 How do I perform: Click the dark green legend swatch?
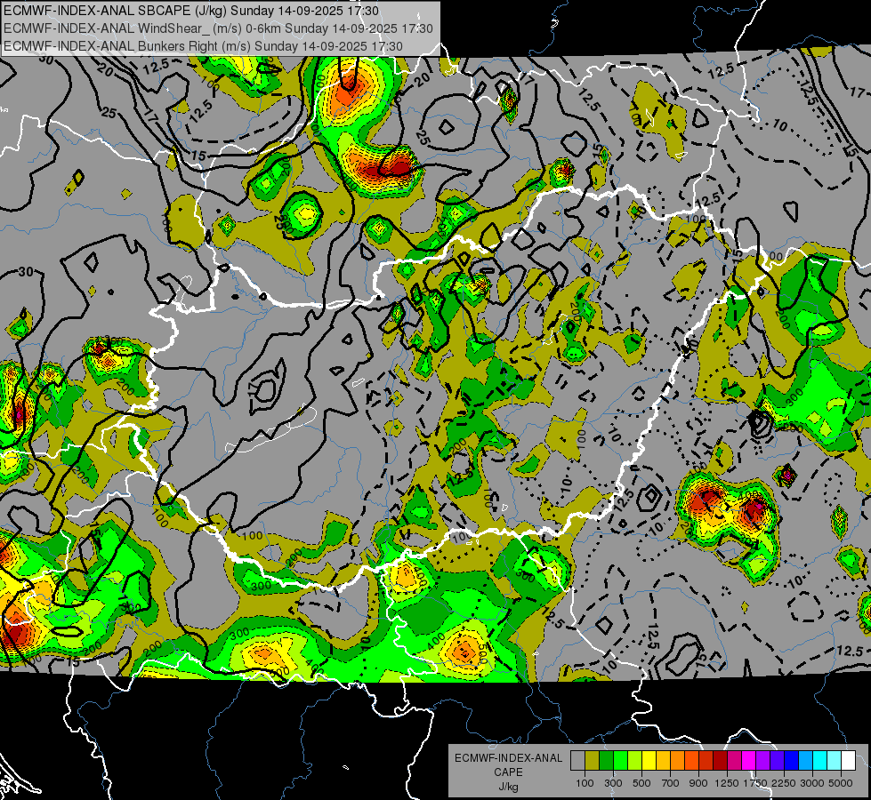606,761
